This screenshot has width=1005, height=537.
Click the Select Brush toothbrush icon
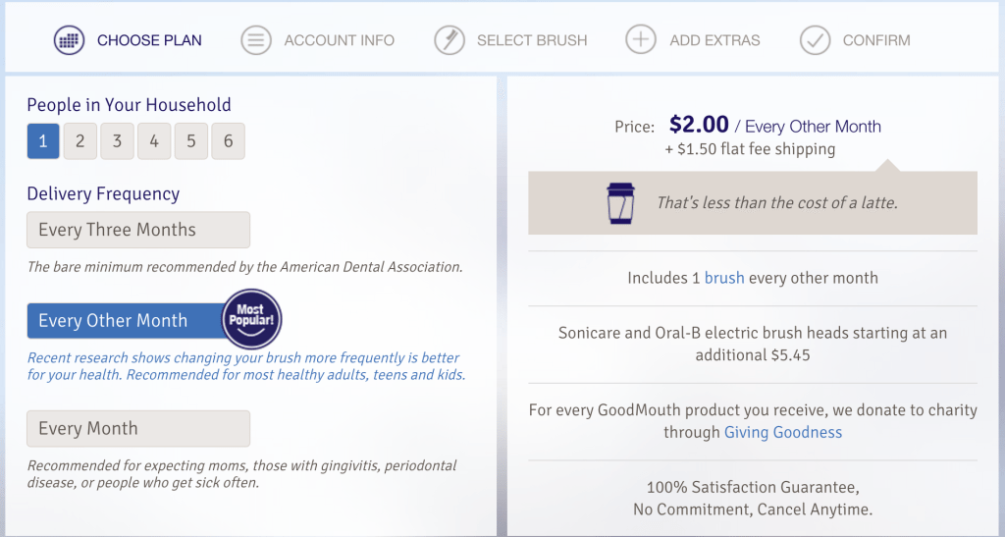coord(450,39)
